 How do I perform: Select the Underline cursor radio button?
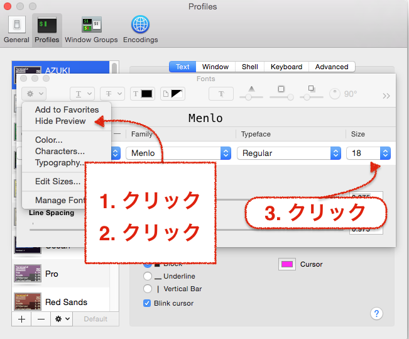pos(148,276)
